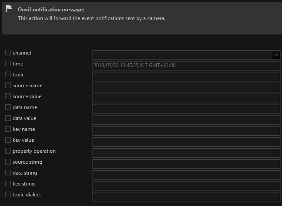This screenshot has width=282, height=206.
Task: Check the property operation checkbox
Action: pyautogui.click(x=8, y=151)
